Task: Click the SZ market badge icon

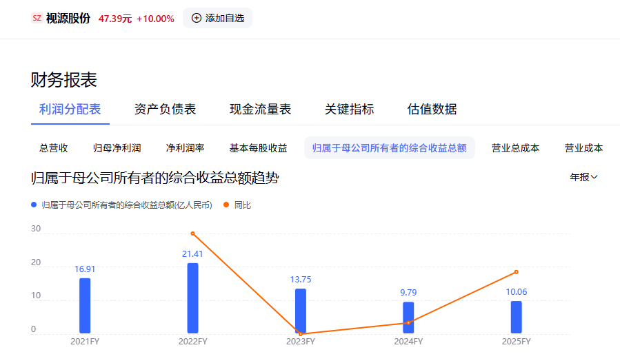Action: coord(37,18)
